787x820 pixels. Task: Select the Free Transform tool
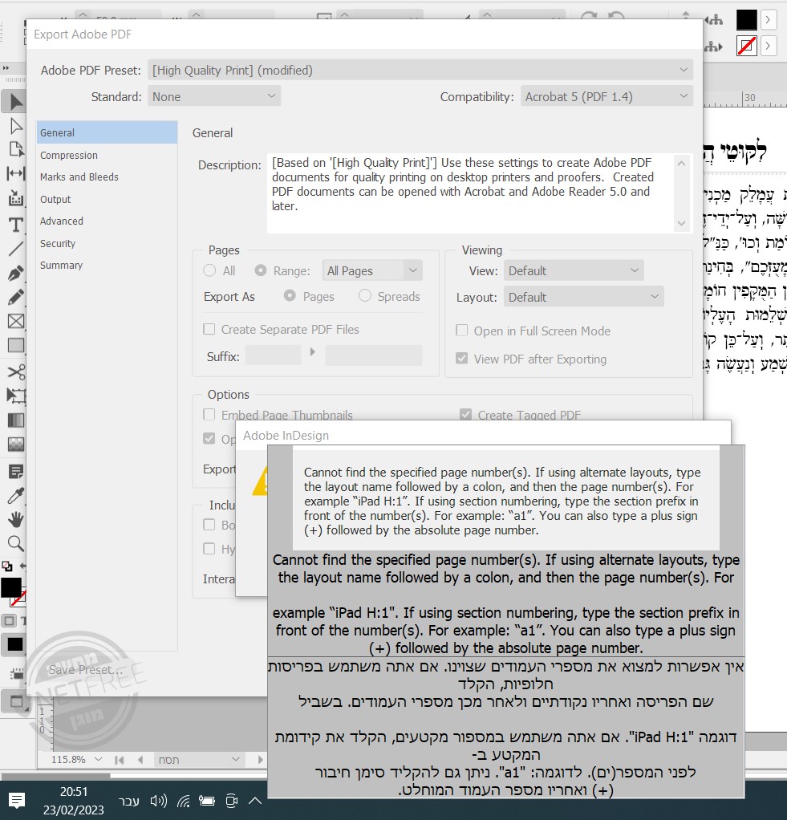pyautogui.click(x=16, y=396)
